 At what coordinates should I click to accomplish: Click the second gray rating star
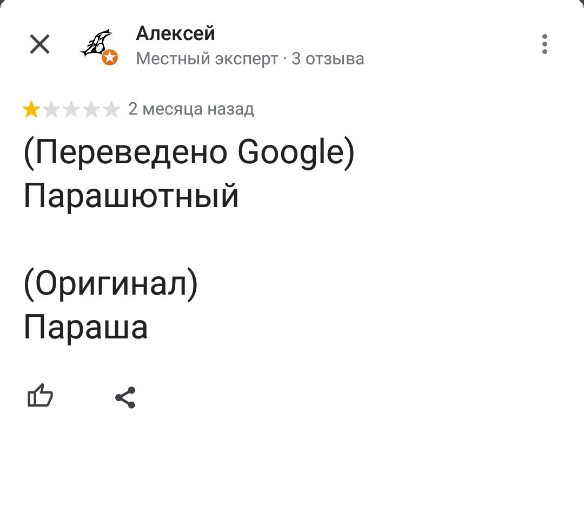(51, 109)
